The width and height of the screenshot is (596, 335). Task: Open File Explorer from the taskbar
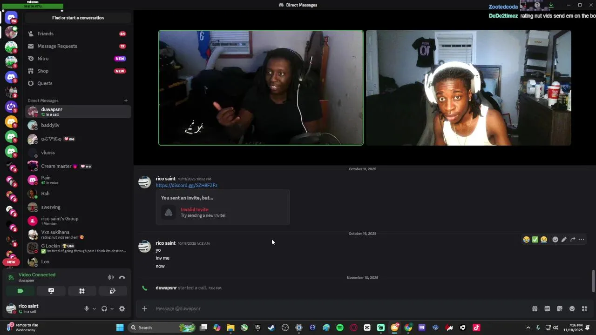click(x=230, y=328)
